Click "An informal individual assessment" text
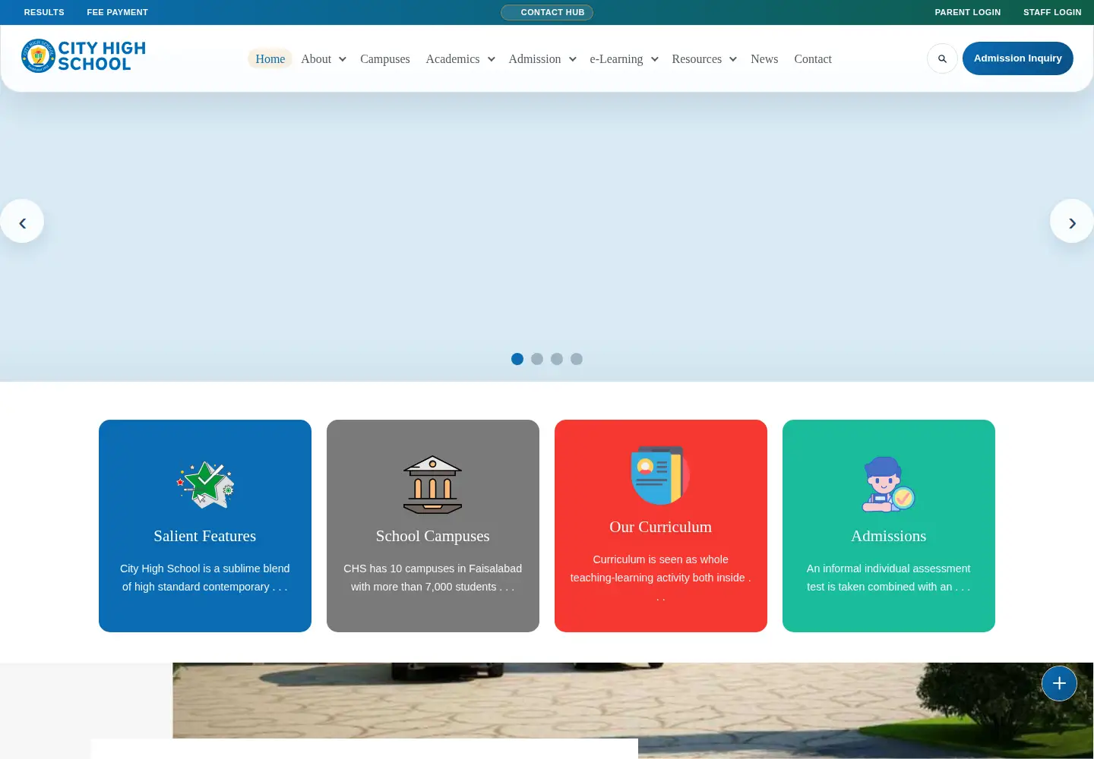Screen dimensions: 1094x759 point(889,568)
